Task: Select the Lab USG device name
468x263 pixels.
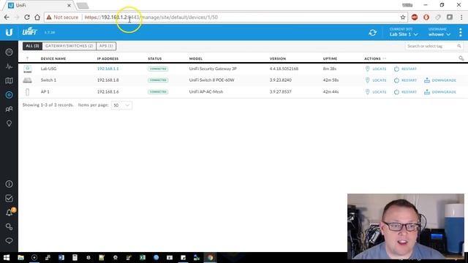Action: pyautogui.click(x=49, y=69)
